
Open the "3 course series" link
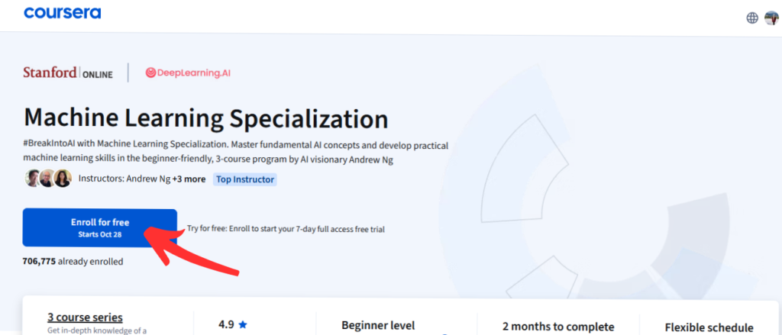click(x=85, y=317)
